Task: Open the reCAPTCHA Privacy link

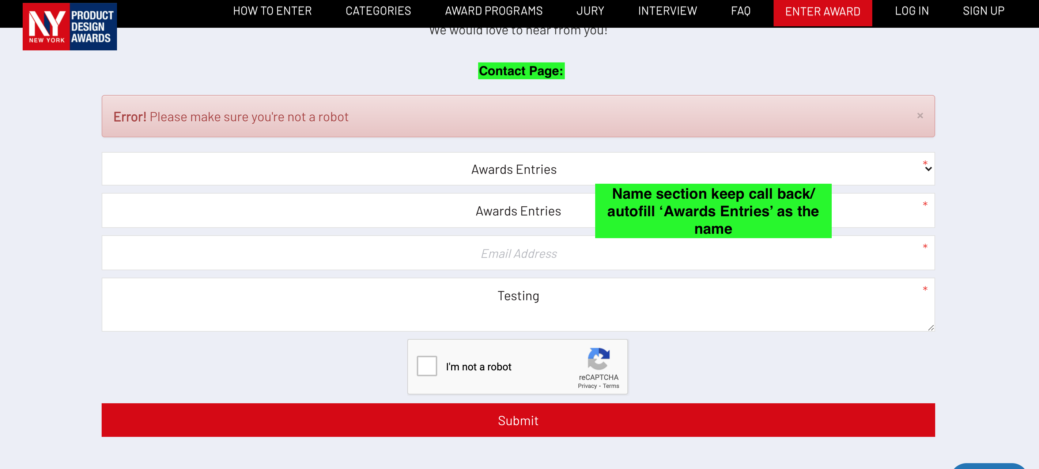Action: pyautogui.click(x=587, y=386)
